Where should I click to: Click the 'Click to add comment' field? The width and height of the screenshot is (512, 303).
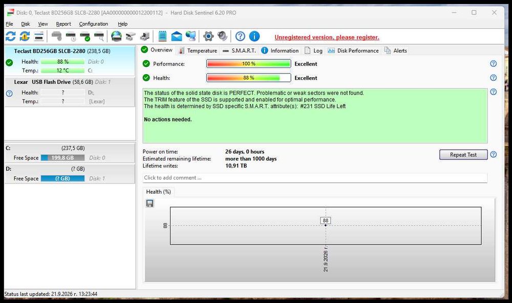pyautogui.click(x=315, y=178)
